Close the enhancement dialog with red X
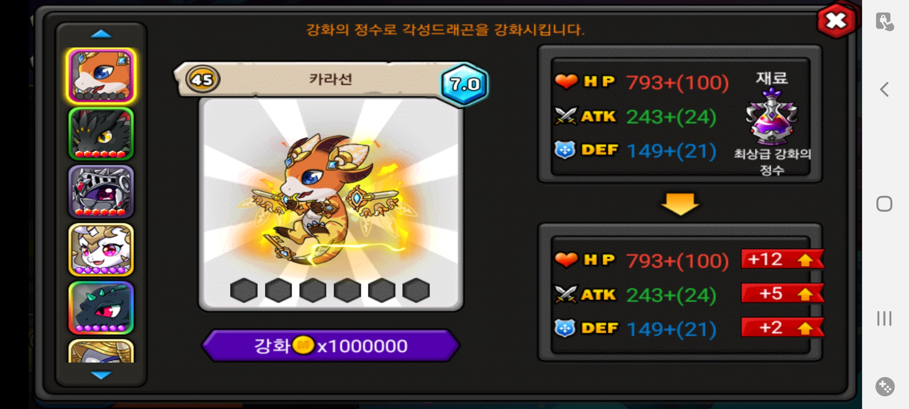The image size is (909, 409). (836, 21)
